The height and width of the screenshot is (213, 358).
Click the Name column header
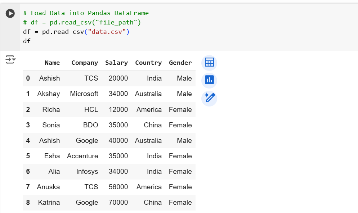(x=52, y=63)
